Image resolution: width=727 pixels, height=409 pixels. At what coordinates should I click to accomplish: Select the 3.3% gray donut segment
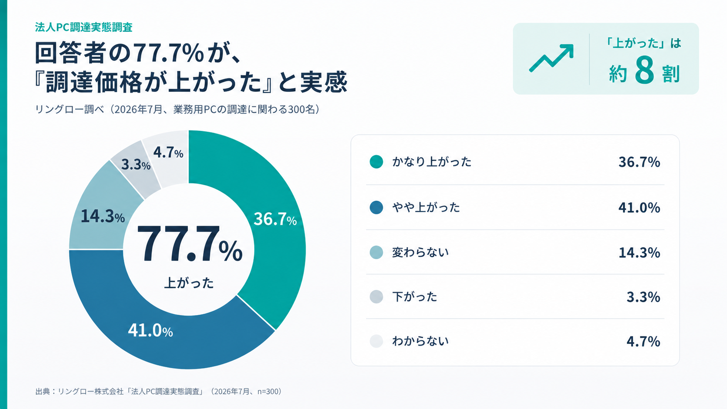point(136,167)
